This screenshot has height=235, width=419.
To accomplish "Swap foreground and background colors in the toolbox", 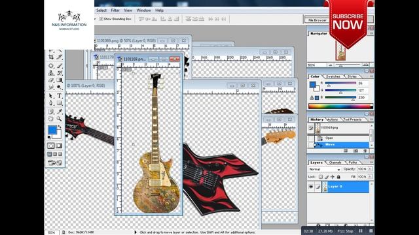I will 60,127.
